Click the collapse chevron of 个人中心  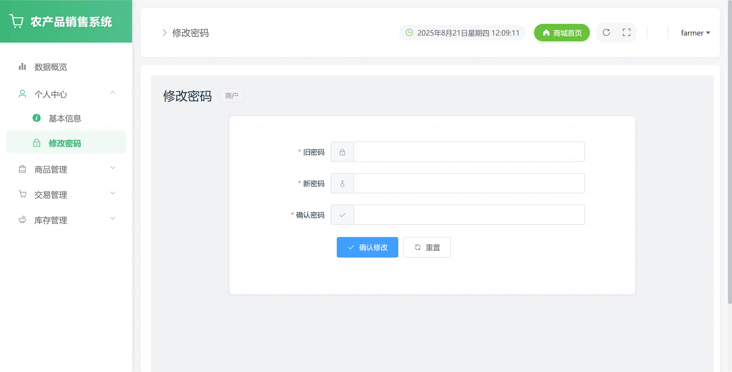(113, 93)
